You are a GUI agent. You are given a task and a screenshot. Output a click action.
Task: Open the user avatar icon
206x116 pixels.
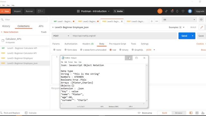click(x=190, y=11)
